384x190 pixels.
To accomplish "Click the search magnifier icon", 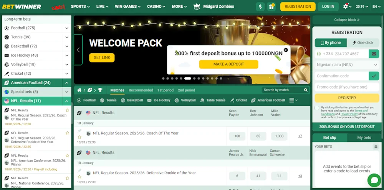I will point(306,90).
